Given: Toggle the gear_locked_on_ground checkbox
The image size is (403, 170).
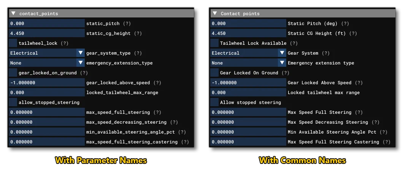Looking at the screenshot, I should 13,73.
